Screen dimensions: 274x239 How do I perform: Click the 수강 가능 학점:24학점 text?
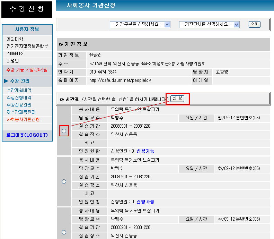tap(27, 70)
